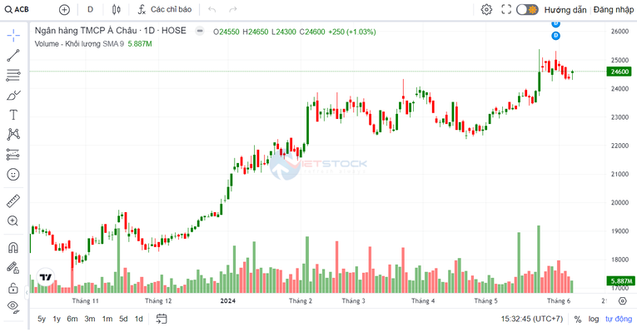Toggle percent scale mode
Image resolution: width=637 pixels, height=332 pixels.
tap(578, 320)
